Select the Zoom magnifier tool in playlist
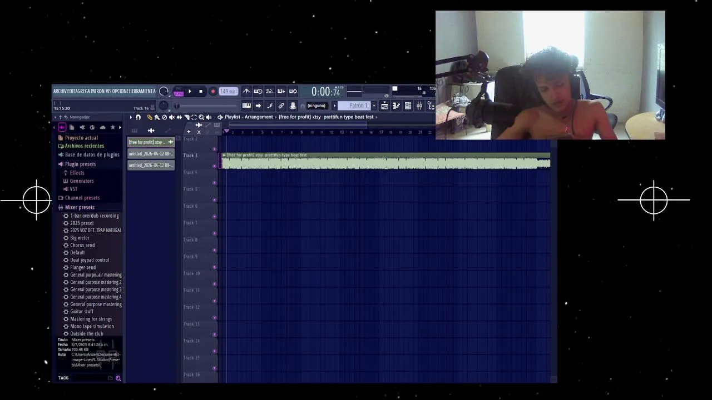Viewport: 712px width, 400px height. (x=201, y=117)
